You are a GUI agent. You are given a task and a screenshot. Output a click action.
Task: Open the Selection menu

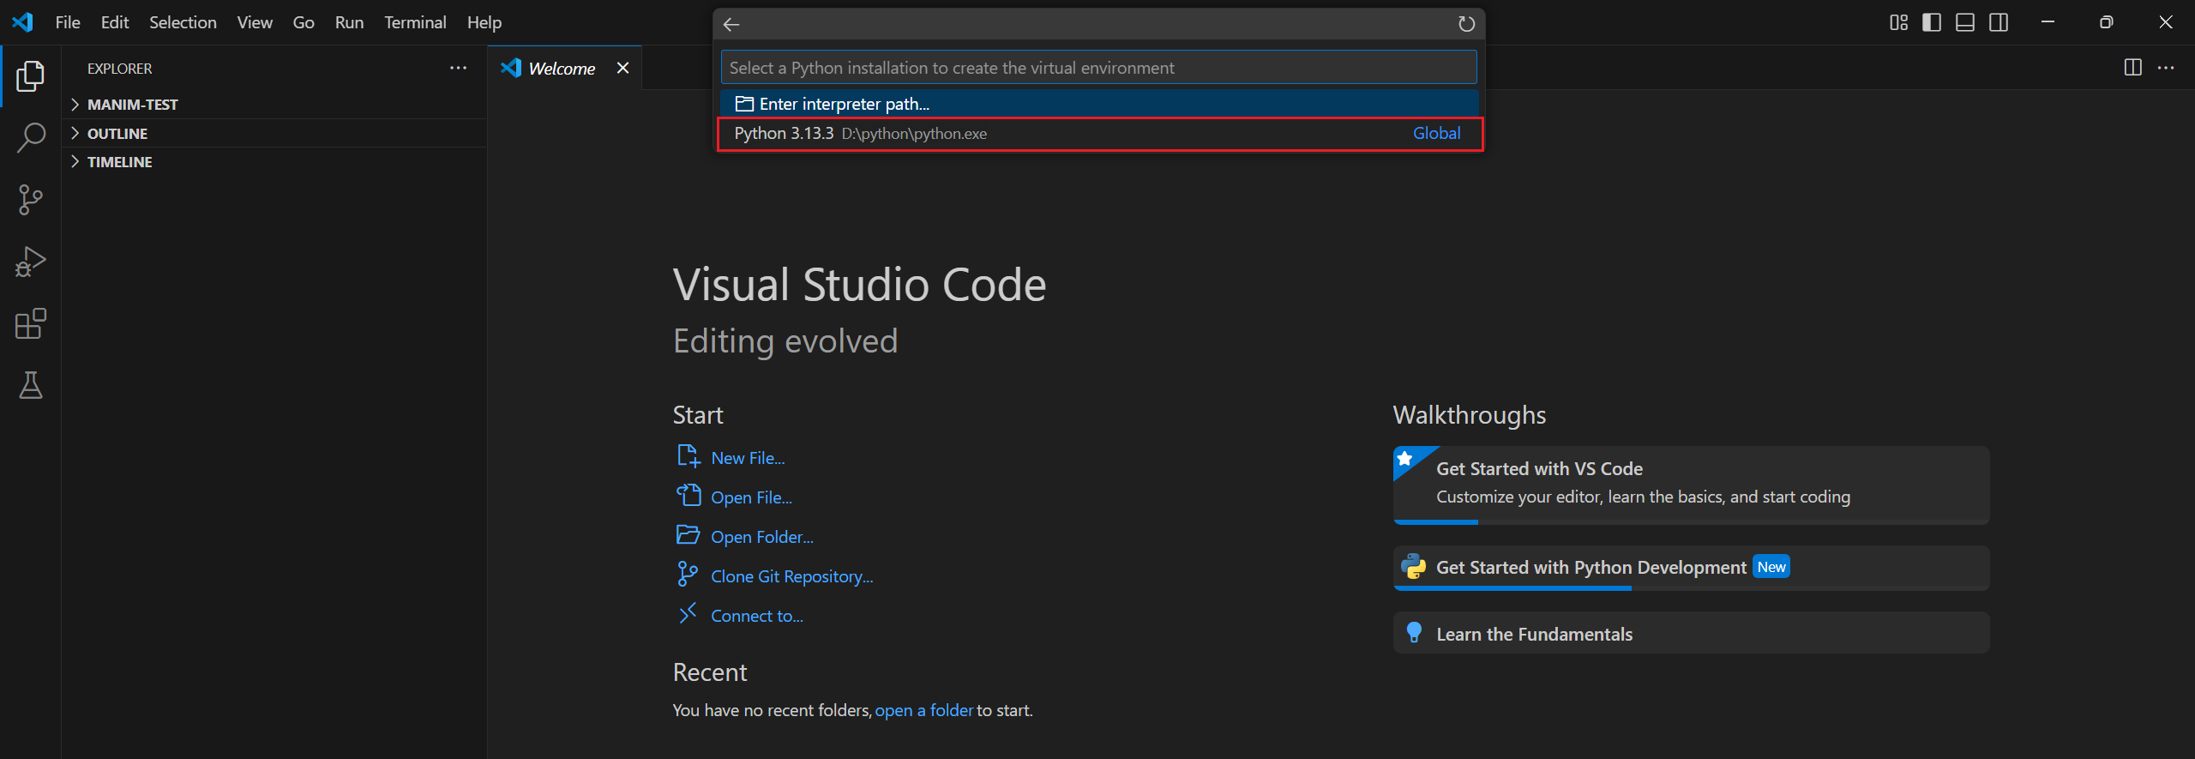[183, 22]
